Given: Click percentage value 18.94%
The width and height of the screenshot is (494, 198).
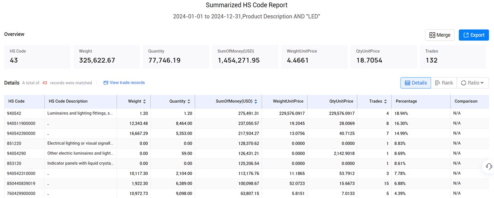Looking at the screenshot, I should (x=402, y=113).
